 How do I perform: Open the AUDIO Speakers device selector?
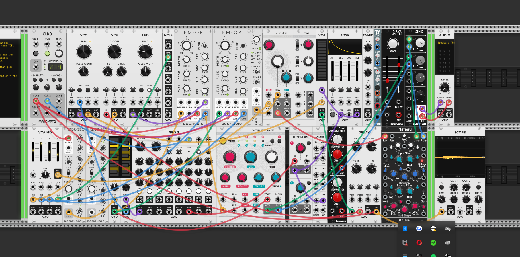click(445, 43)
